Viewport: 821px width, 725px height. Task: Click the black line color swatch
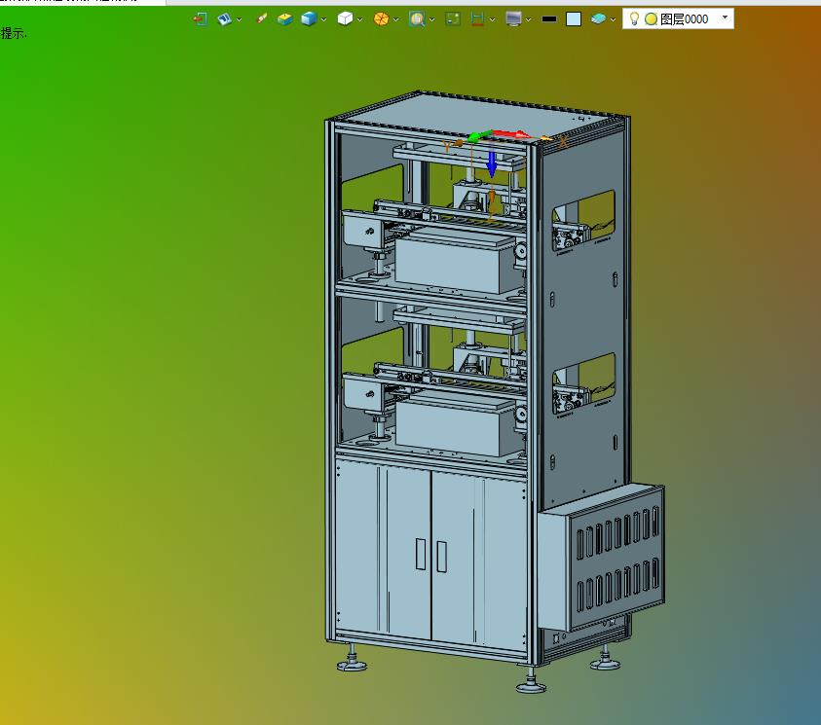click(x=549, y=19)
